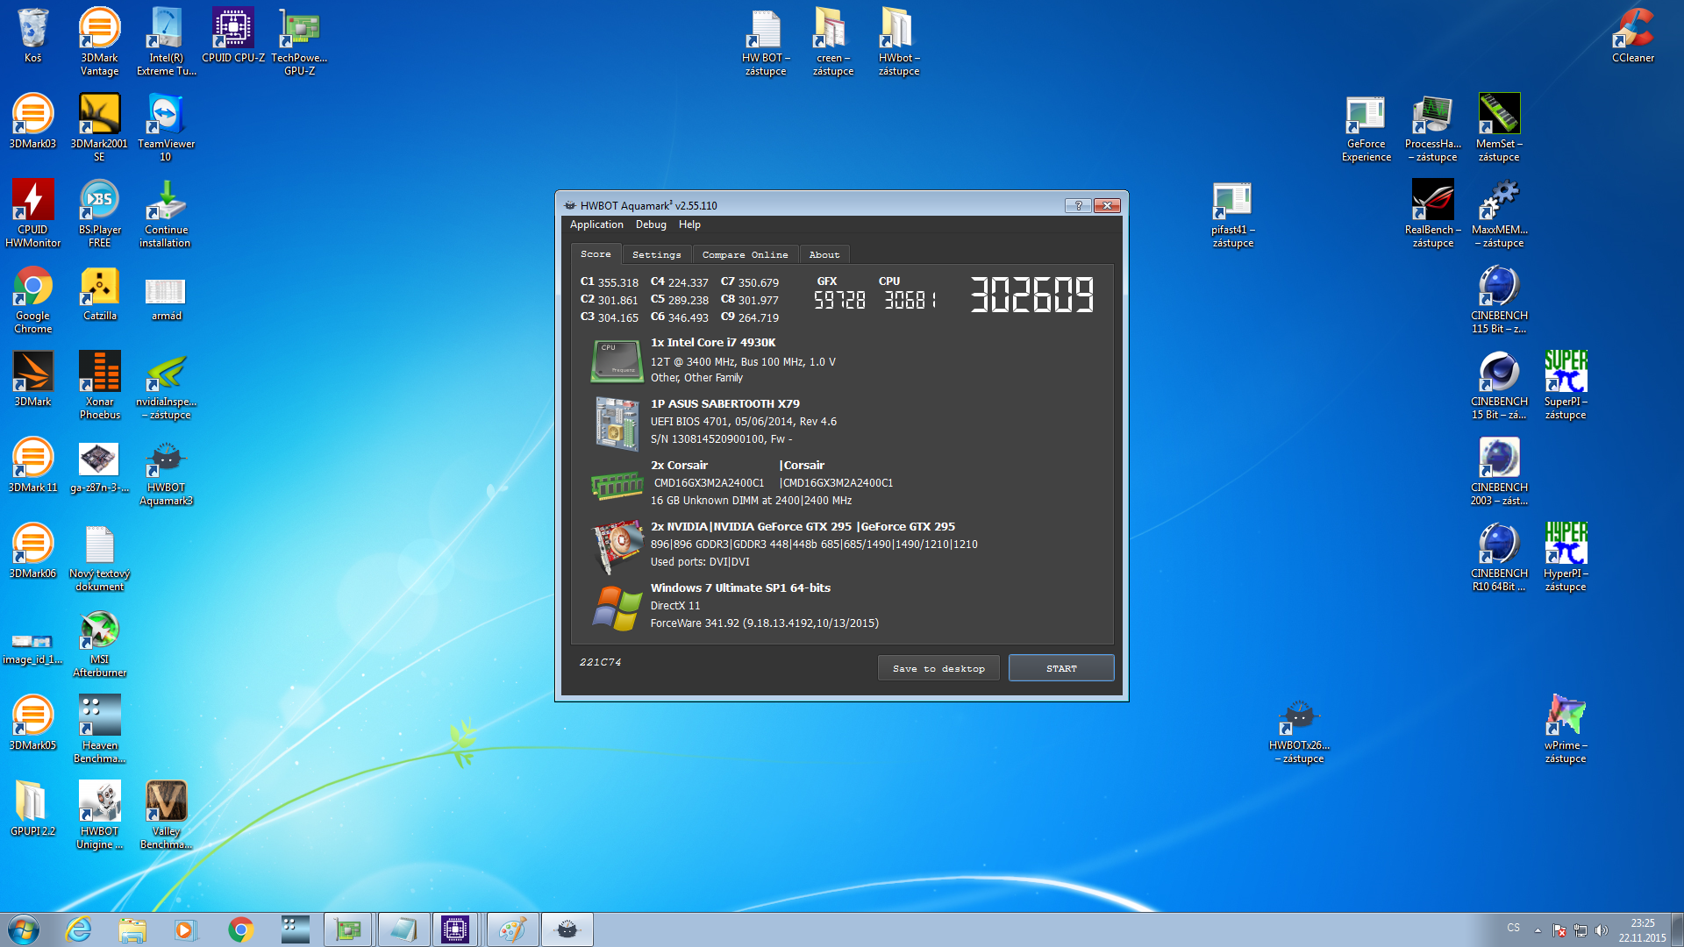Click the ASUS SABERTOOTH X79 heading
This screenshot has height=947, width=1684.
coord(724,404)
